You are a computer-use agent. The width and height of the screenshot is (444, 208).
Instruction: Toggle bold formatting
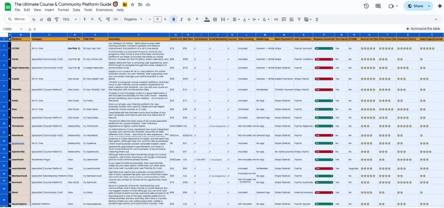(174, 19)
